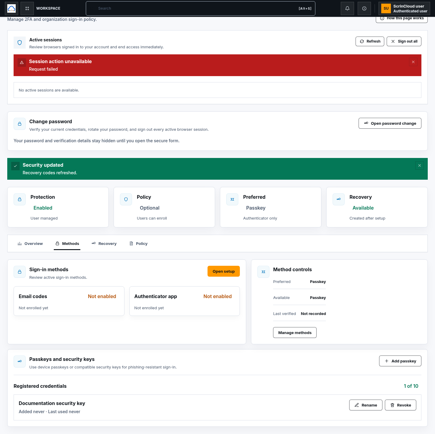The height and width of the screenshot is (434, 435).
Task: Click Manage methods
Action: click(295, 333)
